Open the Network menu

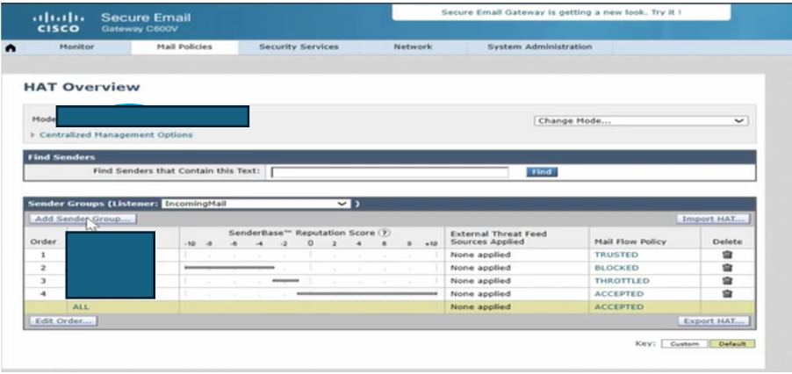click(x=413, y=47)
